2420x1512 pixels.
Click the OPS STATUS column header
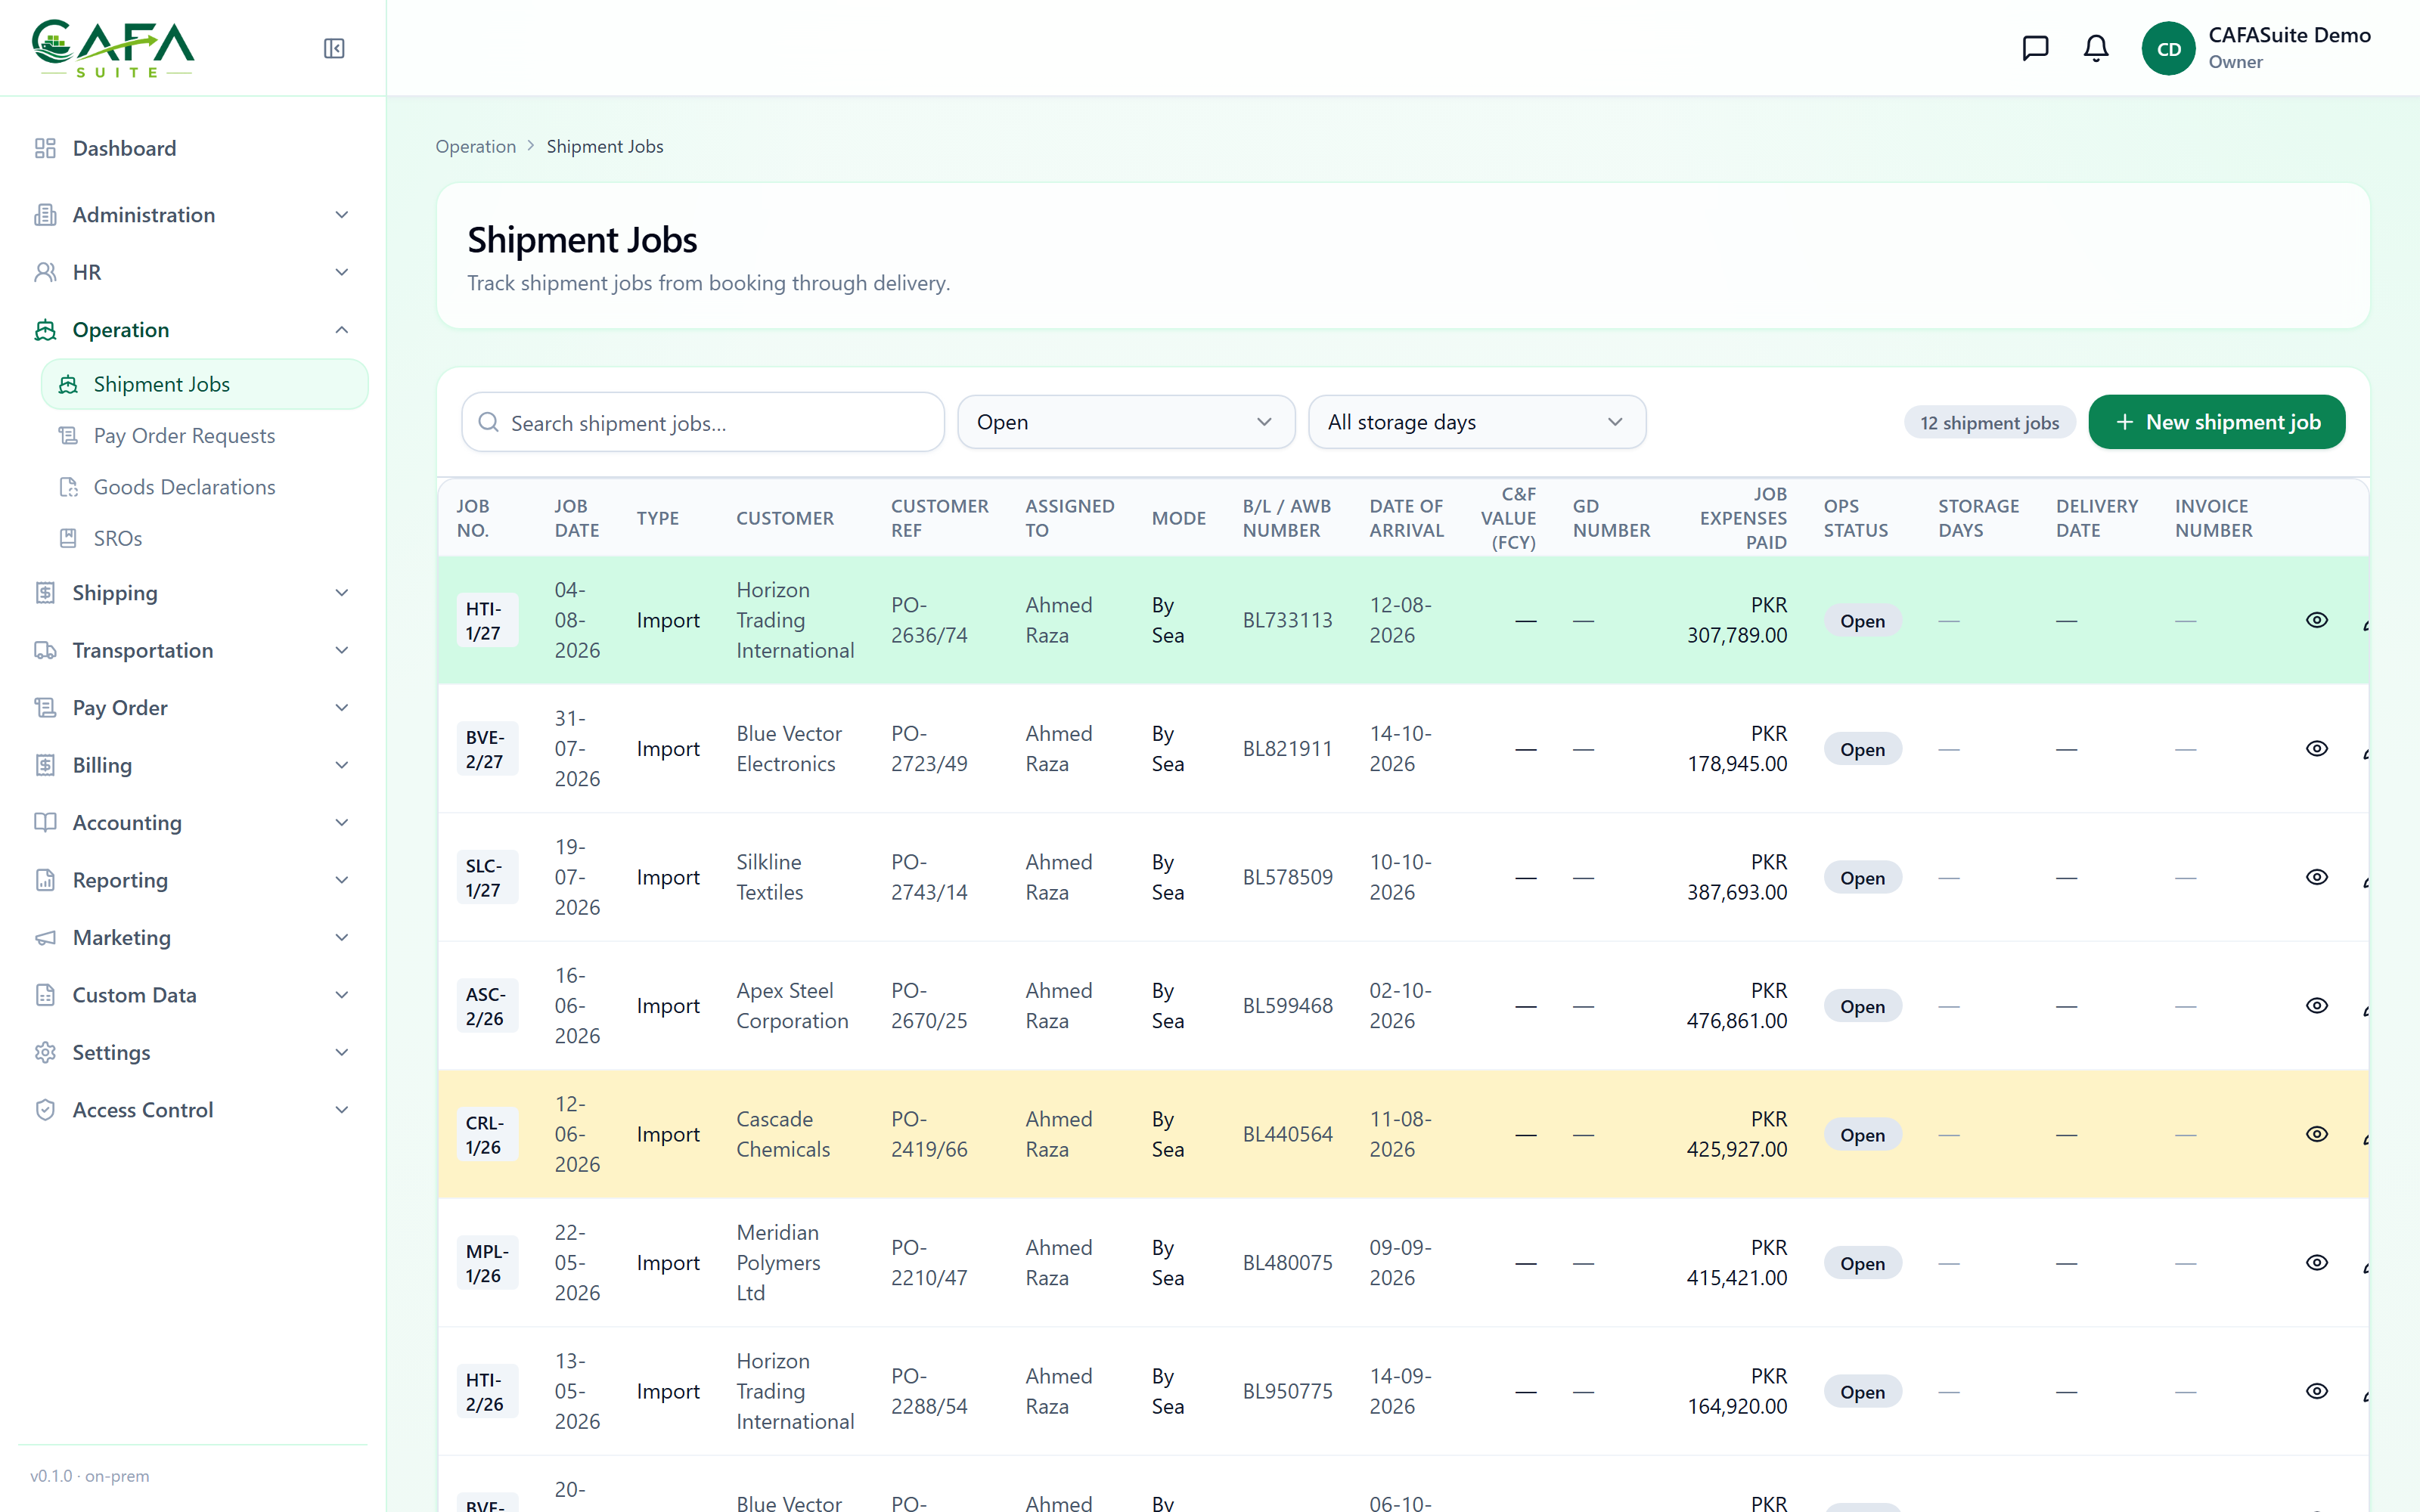coord(1856,518)
